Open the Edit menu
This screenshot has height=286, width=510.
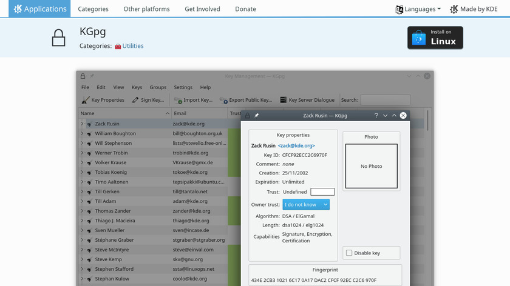coord(101,87)
